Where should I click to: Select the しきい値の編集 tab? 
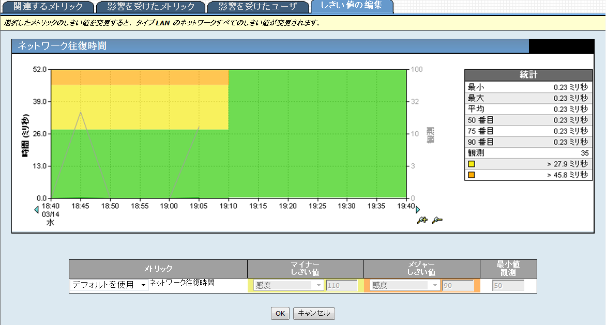coord(352,6)
